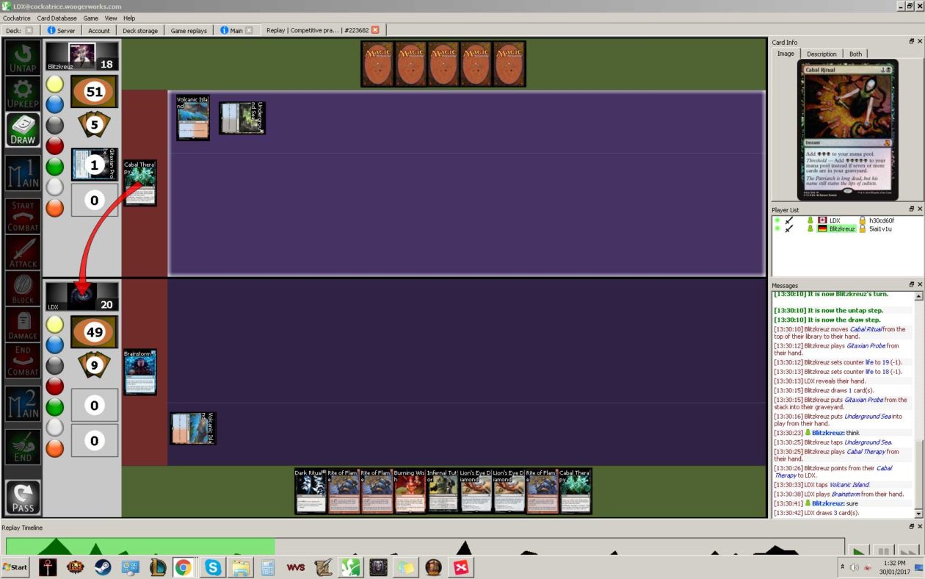This screenshot has width=925, height=579.
Task: Open Blitzkreuz's library showing 51 cards
Action: point(94,92)
